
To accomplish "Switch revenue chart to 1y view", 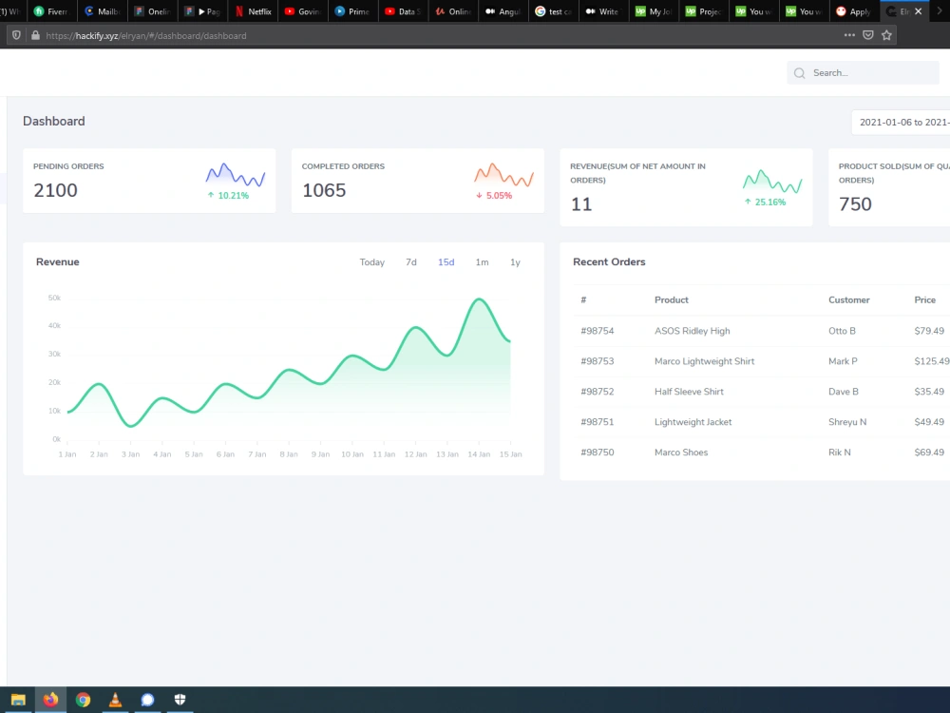I will tap(515, 262).
